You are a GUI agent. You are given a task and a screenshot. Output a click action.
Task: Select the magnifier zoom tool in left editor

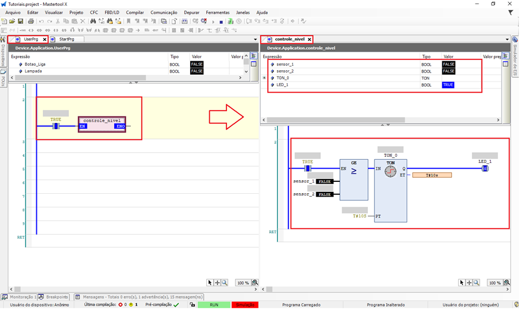coord(225,283)
